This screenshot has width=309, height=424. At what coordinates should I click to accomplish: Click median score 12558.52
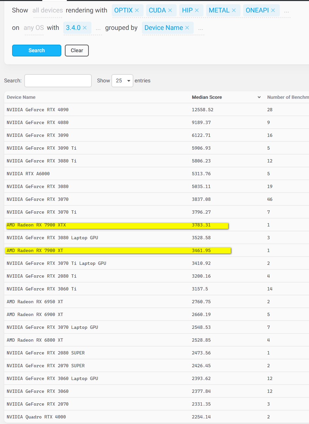[x=203, y=110]
